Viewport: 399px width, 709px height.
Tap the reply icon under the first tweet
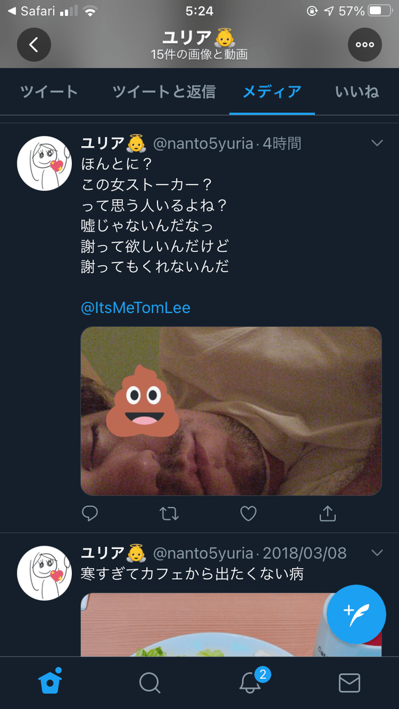[x=90, y=513]
